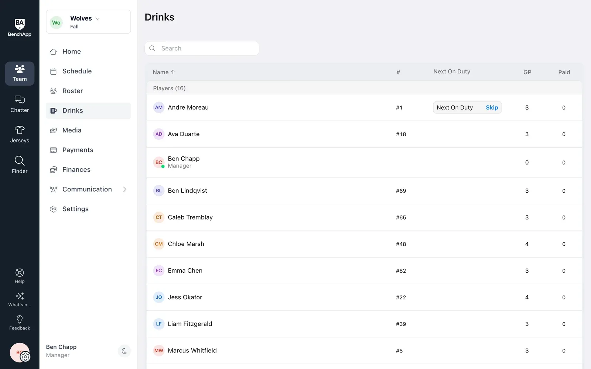Open Ben Chapp's manager row
Screen dimensions: 591x369
click(364, 162)
